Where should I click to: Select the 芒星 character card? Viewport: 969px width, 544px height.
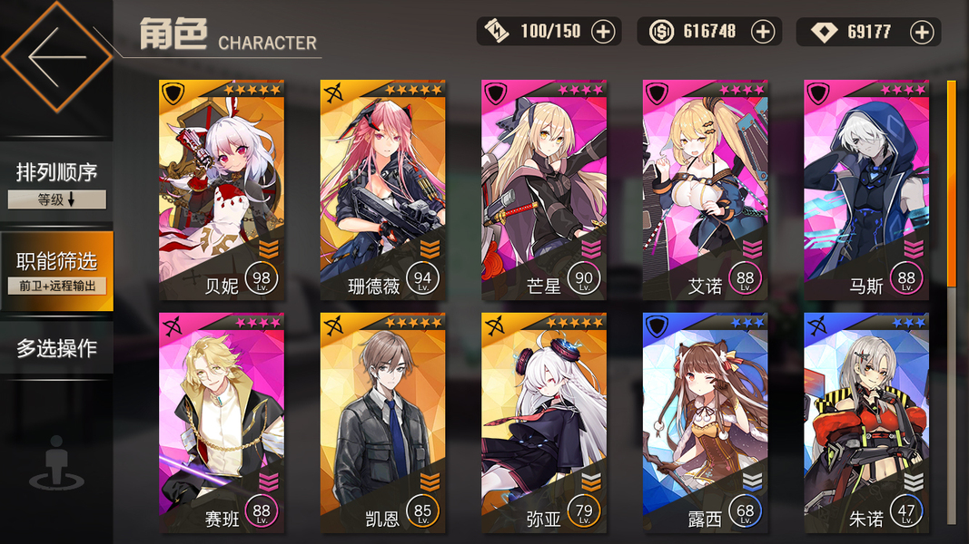click(544, 190)
